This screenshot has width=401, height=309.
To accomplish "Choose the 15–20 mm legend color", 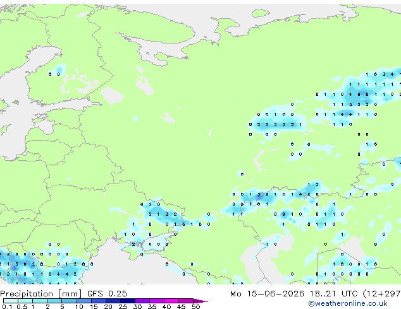I will (x=99, y=301).
